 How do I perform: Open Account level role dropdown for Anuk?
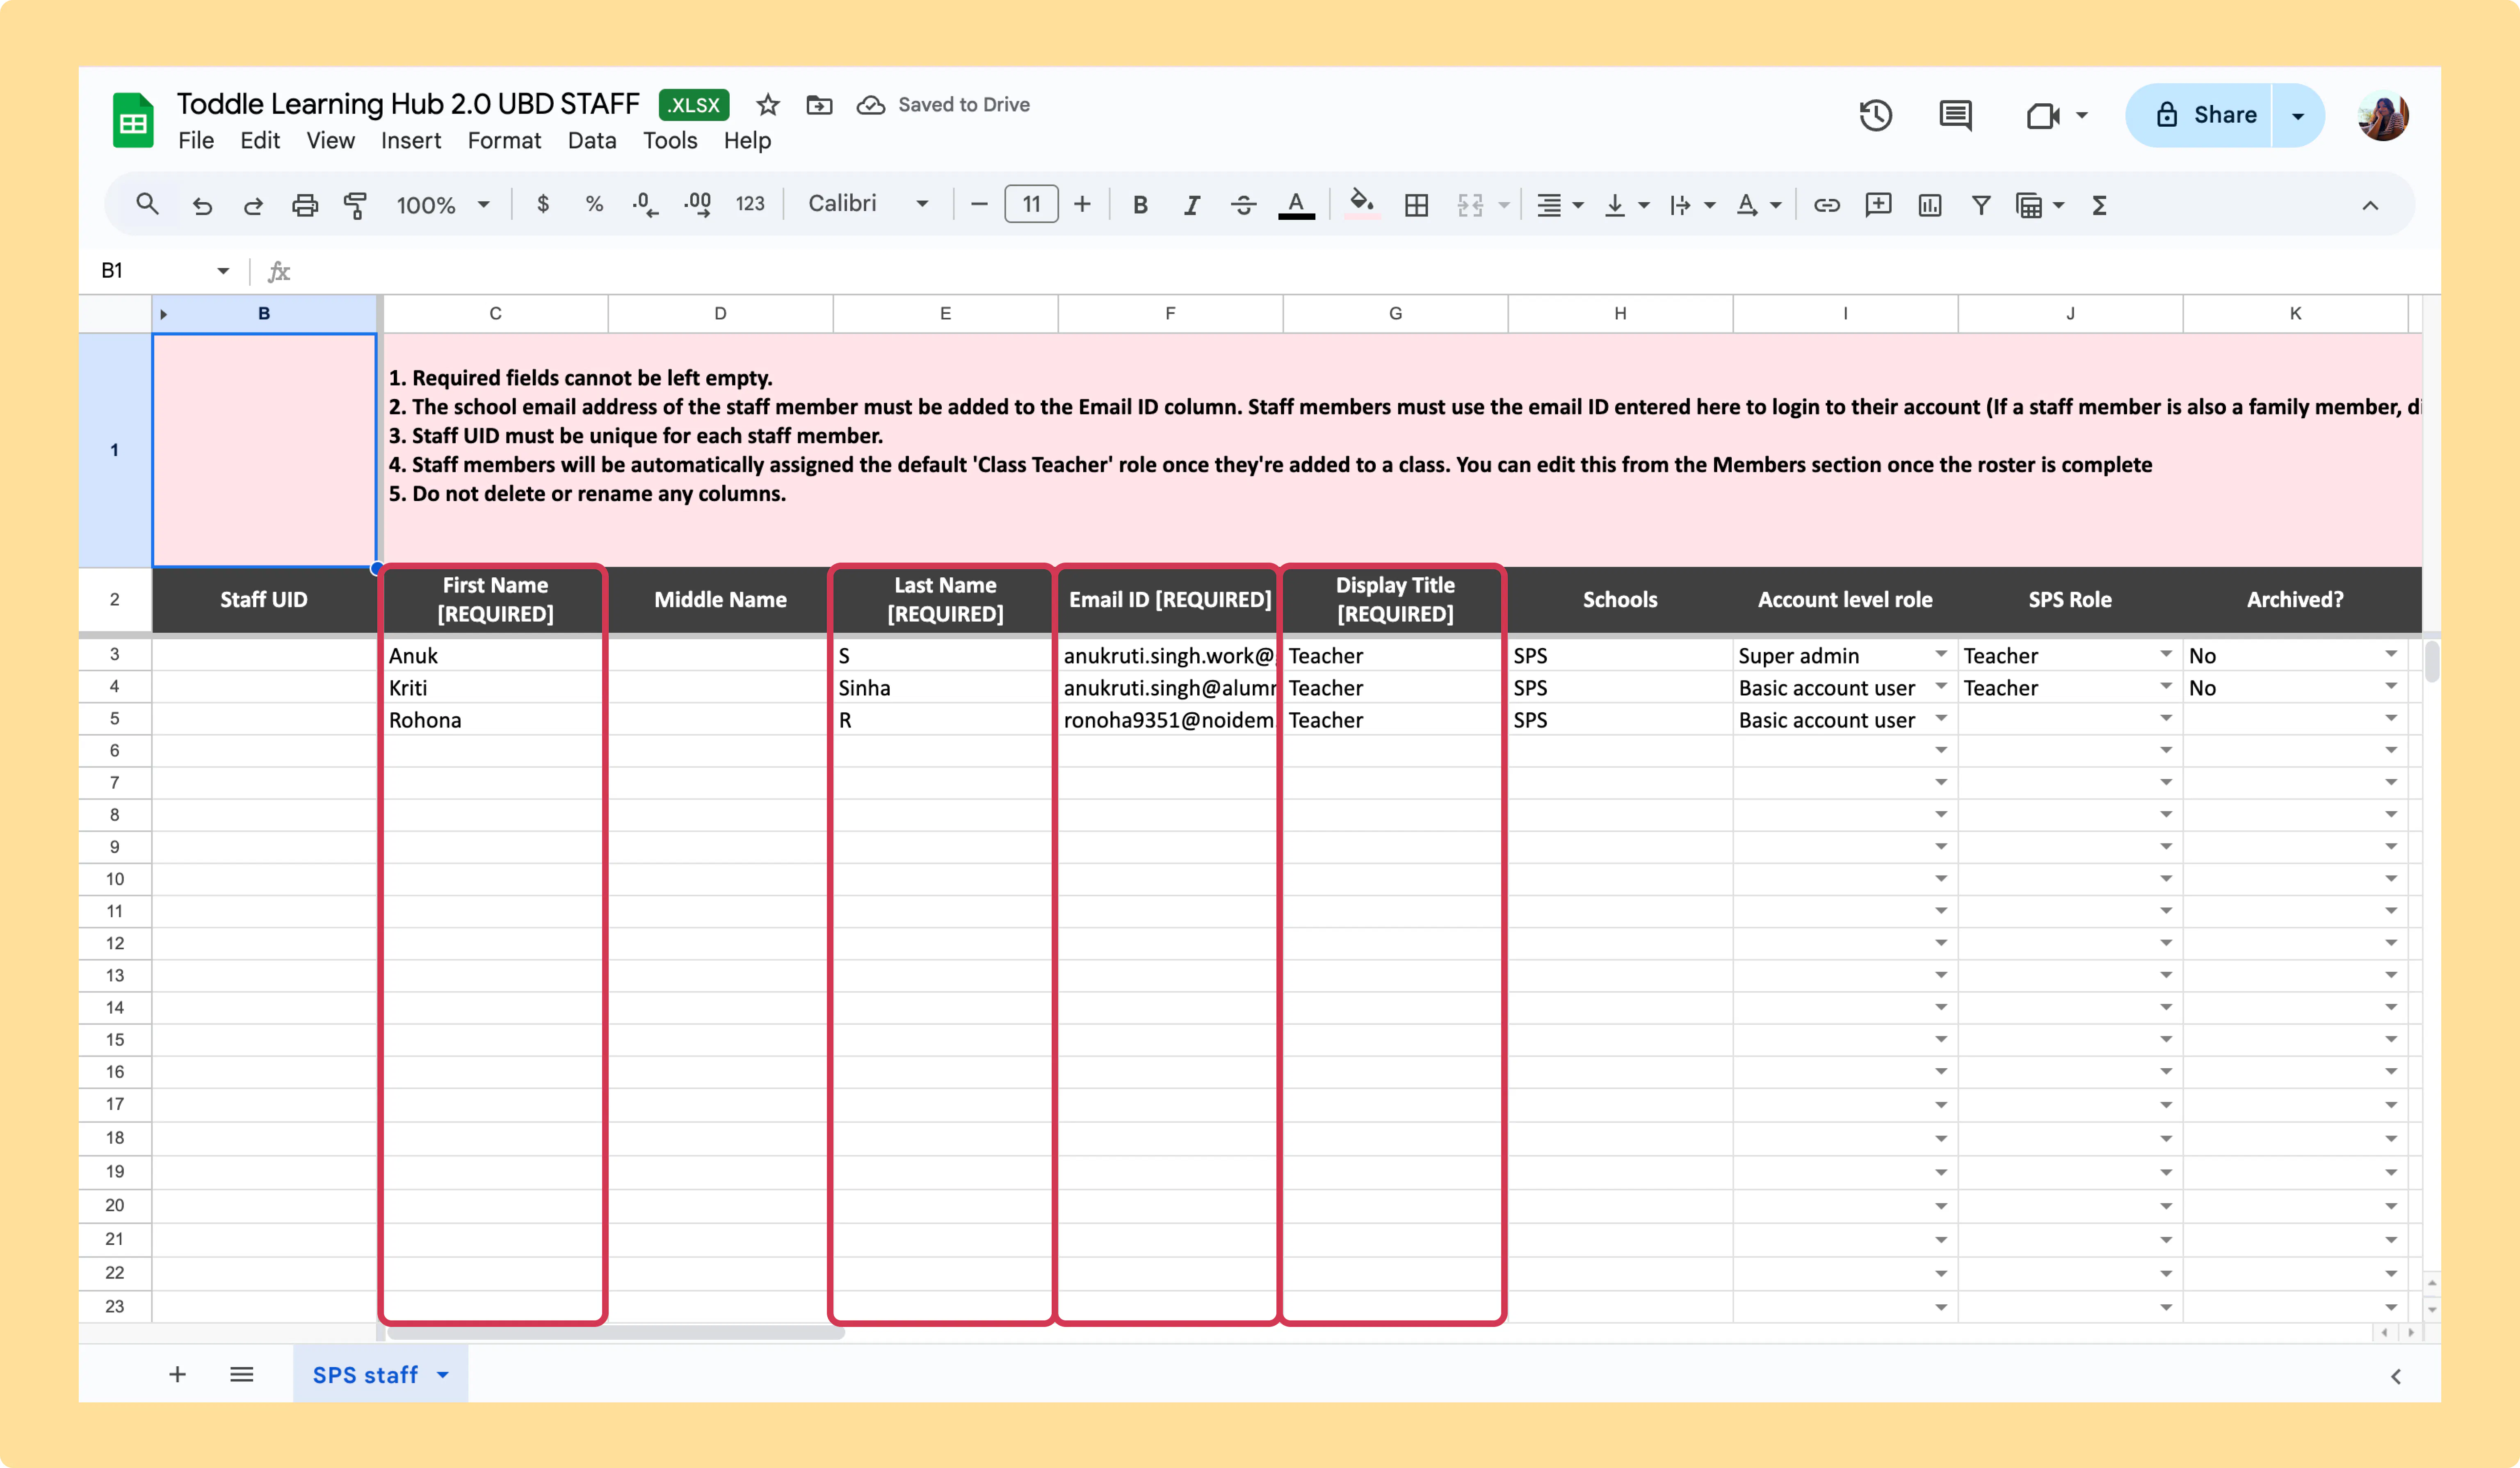click(x=1940, y=654)
